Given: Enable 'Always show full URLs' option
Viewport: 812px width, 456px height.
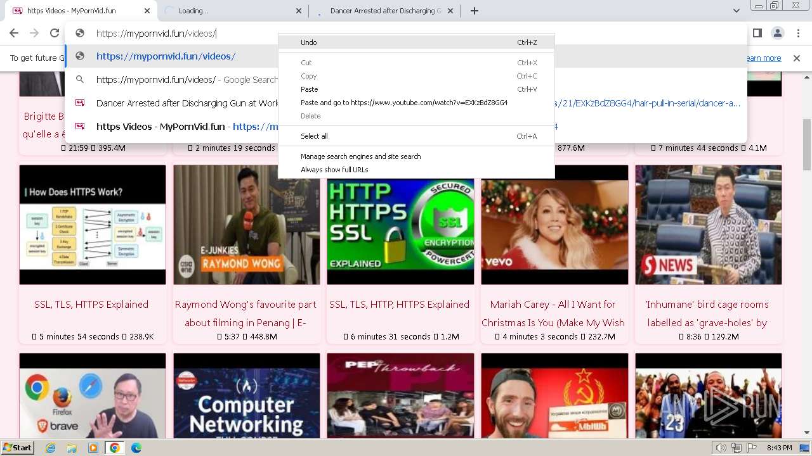Looking at the screenshot, I should point(416,170).
